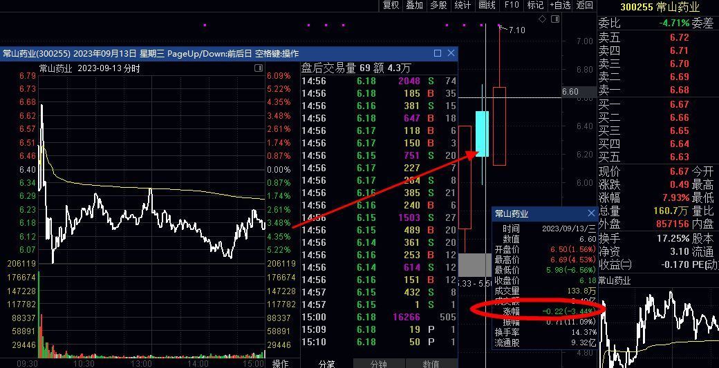Click the 多股 multi-stock toolbar button

(438, 6)
